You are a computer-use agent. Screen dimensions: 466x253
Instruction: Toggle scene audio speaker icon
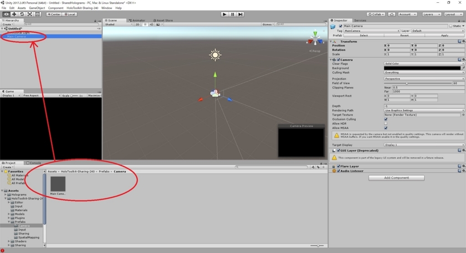[151, 25]
